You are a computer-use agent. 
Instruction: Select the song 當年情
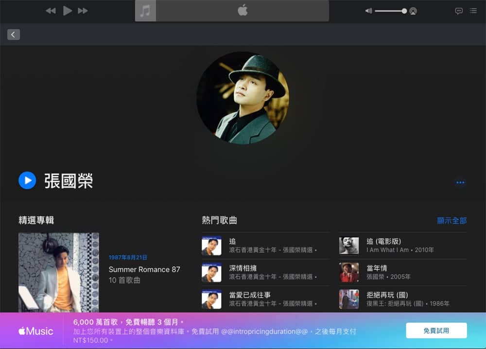[x=402, y=272]
